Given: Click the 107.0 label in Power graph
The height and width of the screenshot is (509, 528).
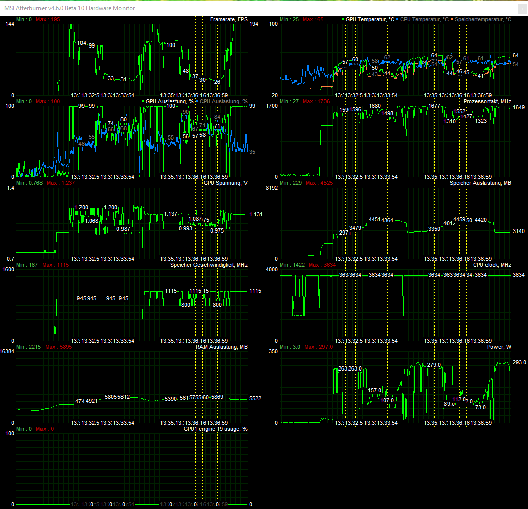Looking at the screenshot, I should 387,400.
